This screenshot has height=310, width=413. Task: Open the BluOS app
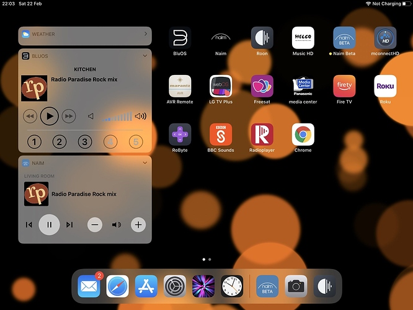point(180,38)
